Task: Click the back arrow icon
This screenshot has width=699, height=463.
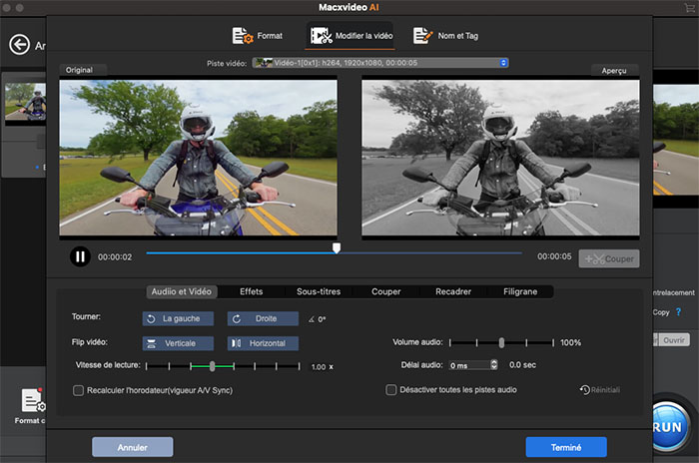Action: pyautogui.click(x=20, y=45)
